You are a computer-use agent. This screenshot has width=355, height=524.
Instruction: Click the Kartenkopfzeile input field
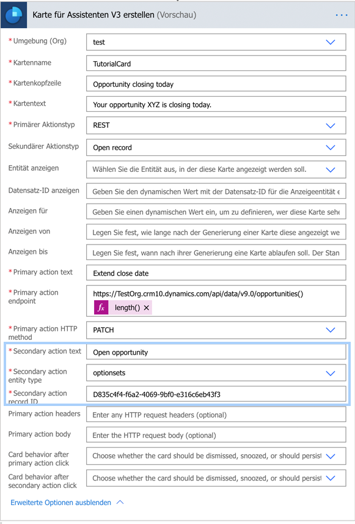pyautogui.click(x=216, y=84)
